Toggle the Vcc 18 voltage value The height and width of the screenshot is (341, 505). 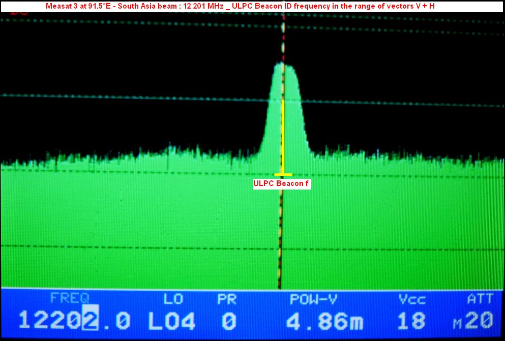411,321
